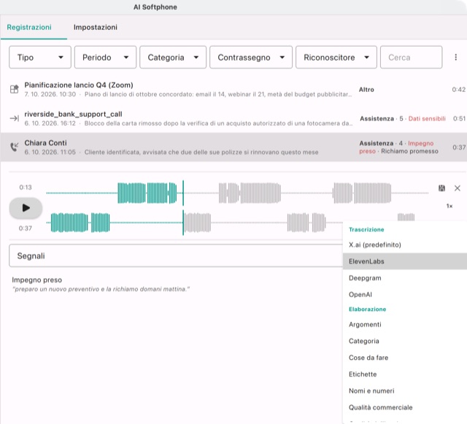
Task: Click the quoted text about nuovo preventivo
Action: pyautogui.click(x=101, y=289)
